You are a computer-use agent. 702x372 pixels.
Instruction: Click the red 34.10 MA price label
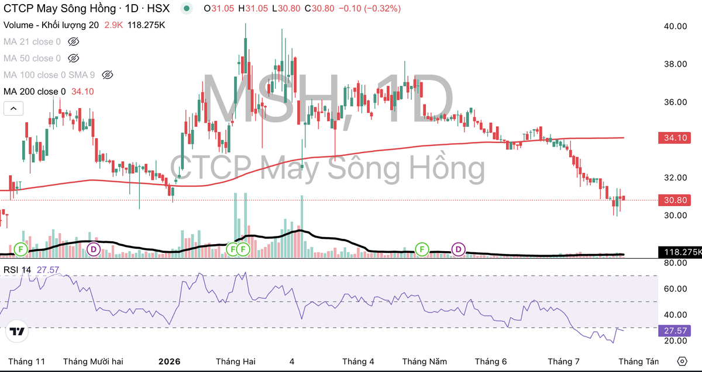pyautogui.click(x=675, y=138)
